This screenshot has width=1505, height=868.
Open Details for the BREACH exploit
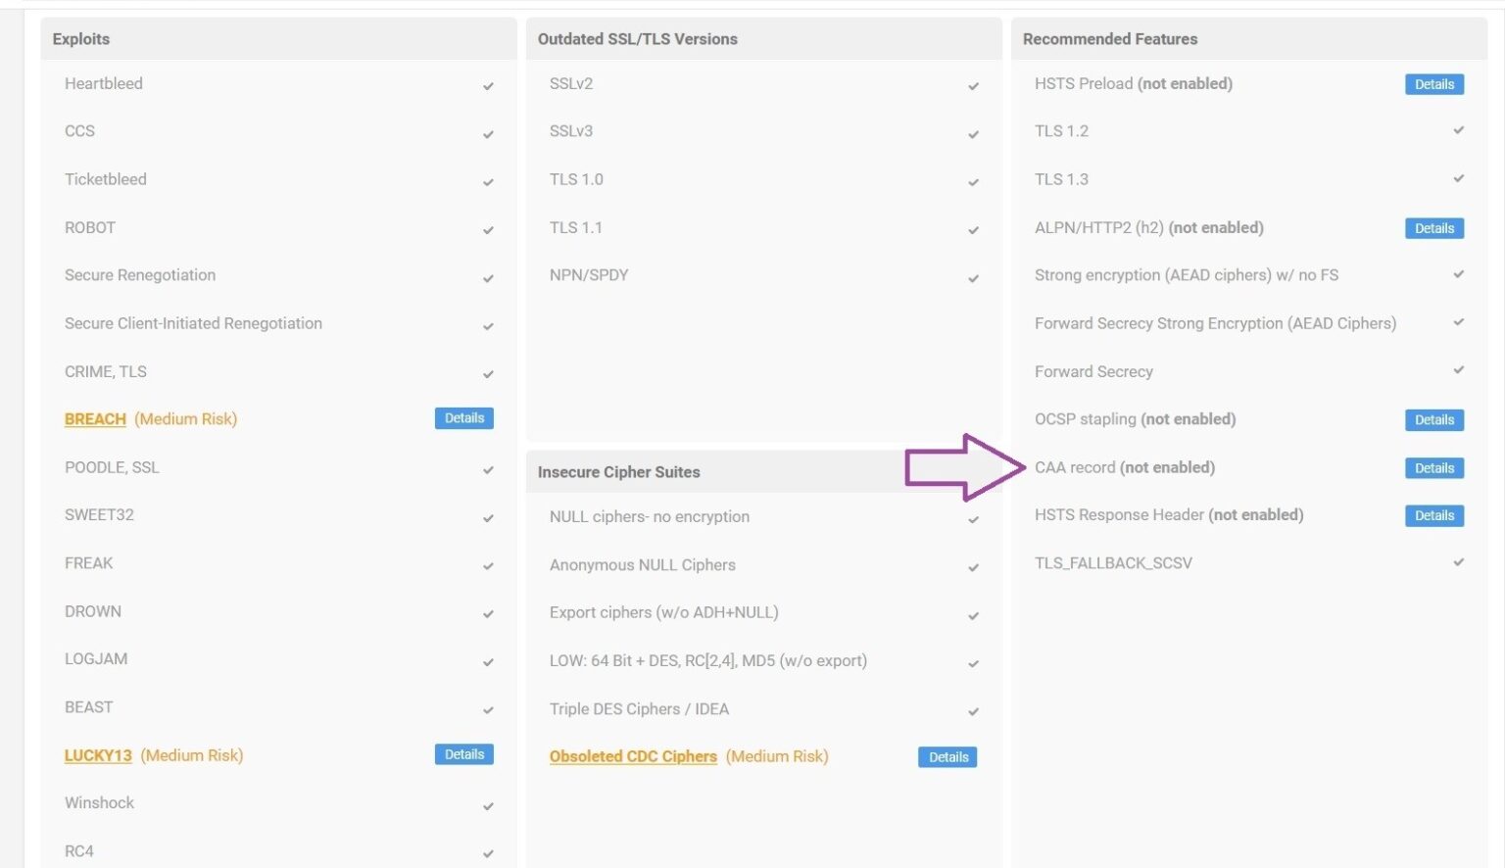463,417
